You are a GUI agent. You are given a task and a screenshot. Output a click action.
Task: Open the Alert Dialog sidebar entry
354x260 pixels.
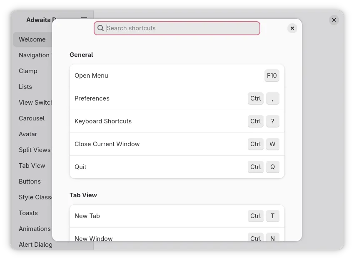point(35,245)
